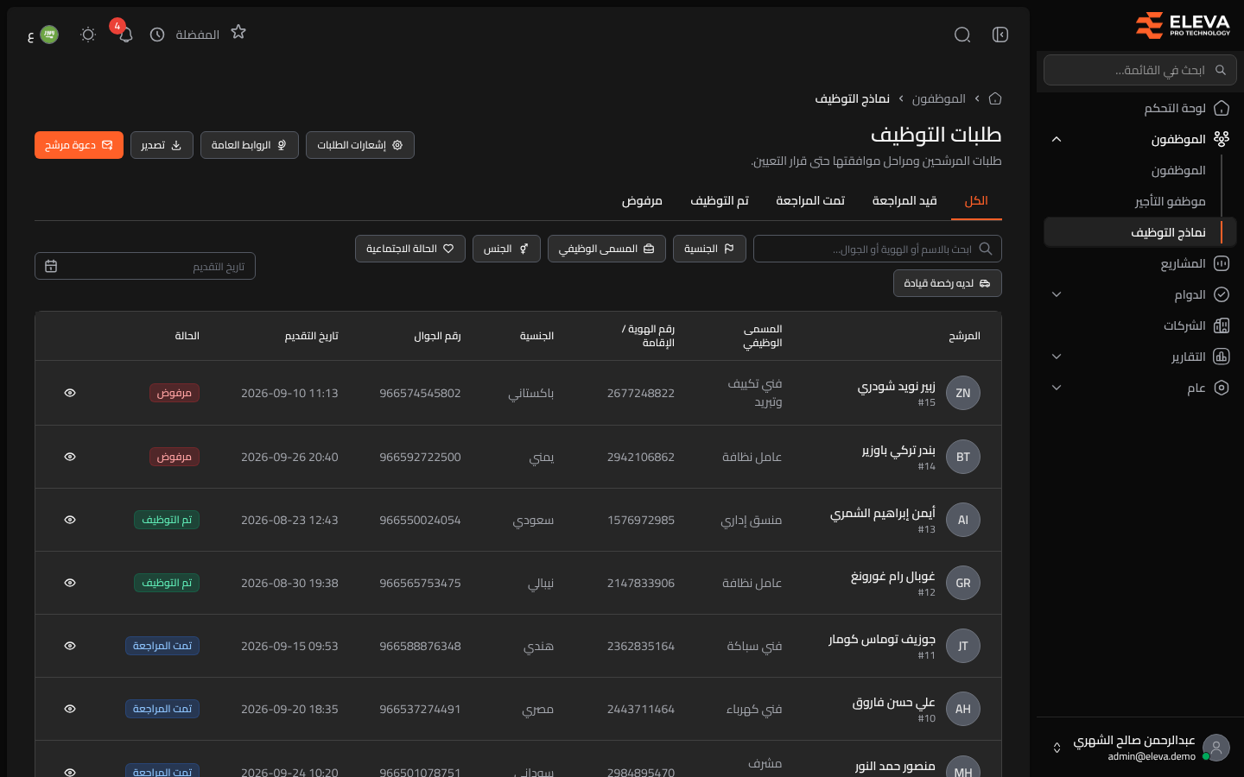This screenshot has height=777, width=1244.
Task: Open الحالة الاجتماعية marital status filter
Action: click(x=410, y=249)
